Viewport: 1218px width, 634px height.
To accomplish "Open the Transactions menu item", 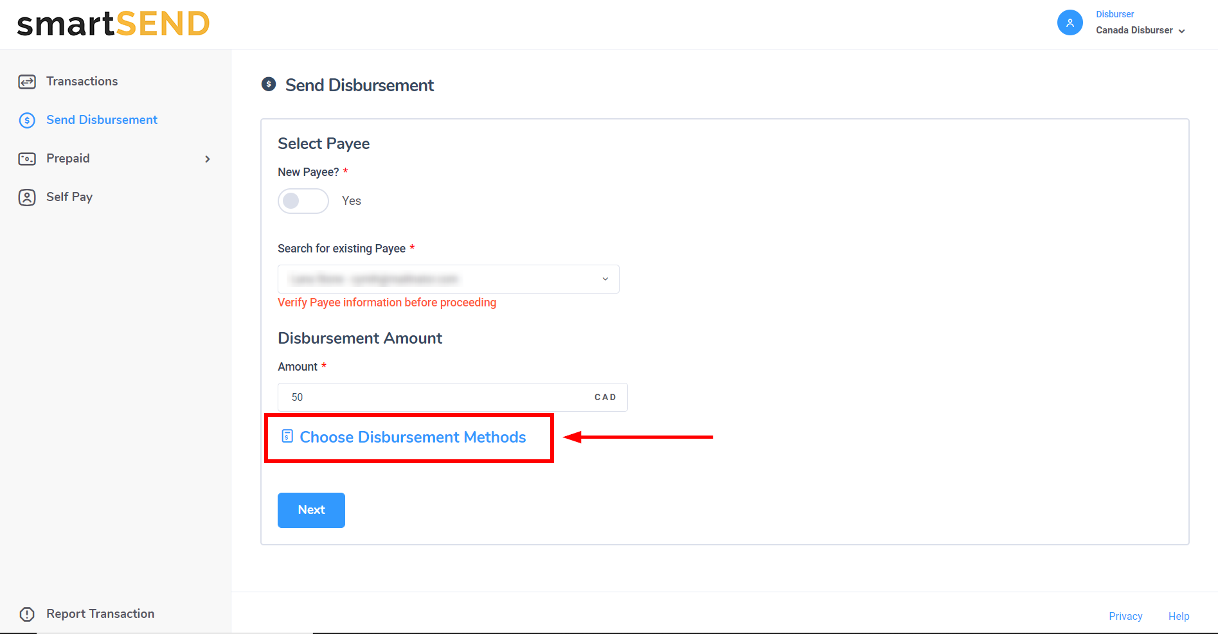I will (x=82, y=82).
